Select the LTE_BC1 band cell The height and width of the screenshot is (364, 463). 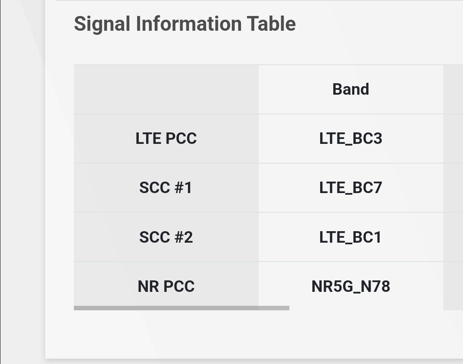pyautogui.click(x=351, y=237)
